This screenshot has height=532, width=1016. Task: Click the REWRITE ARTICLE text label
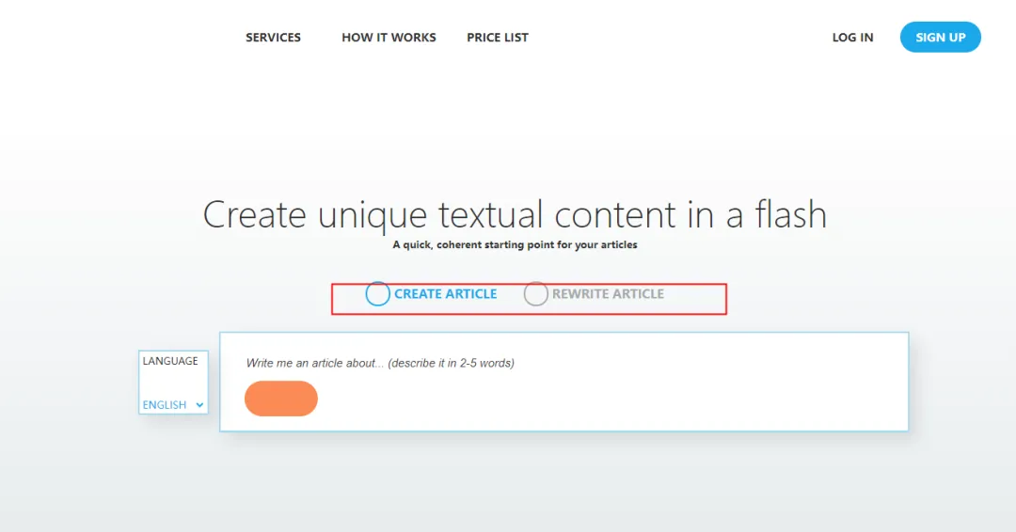pyautogui.click(x=608, y=294)
